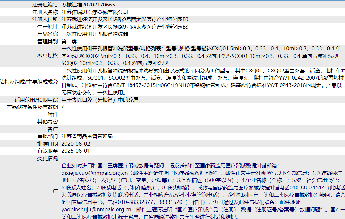This screenshot has height=219, width=345.
Task: Click the 注册人住所 label
Action: (45, 19)
